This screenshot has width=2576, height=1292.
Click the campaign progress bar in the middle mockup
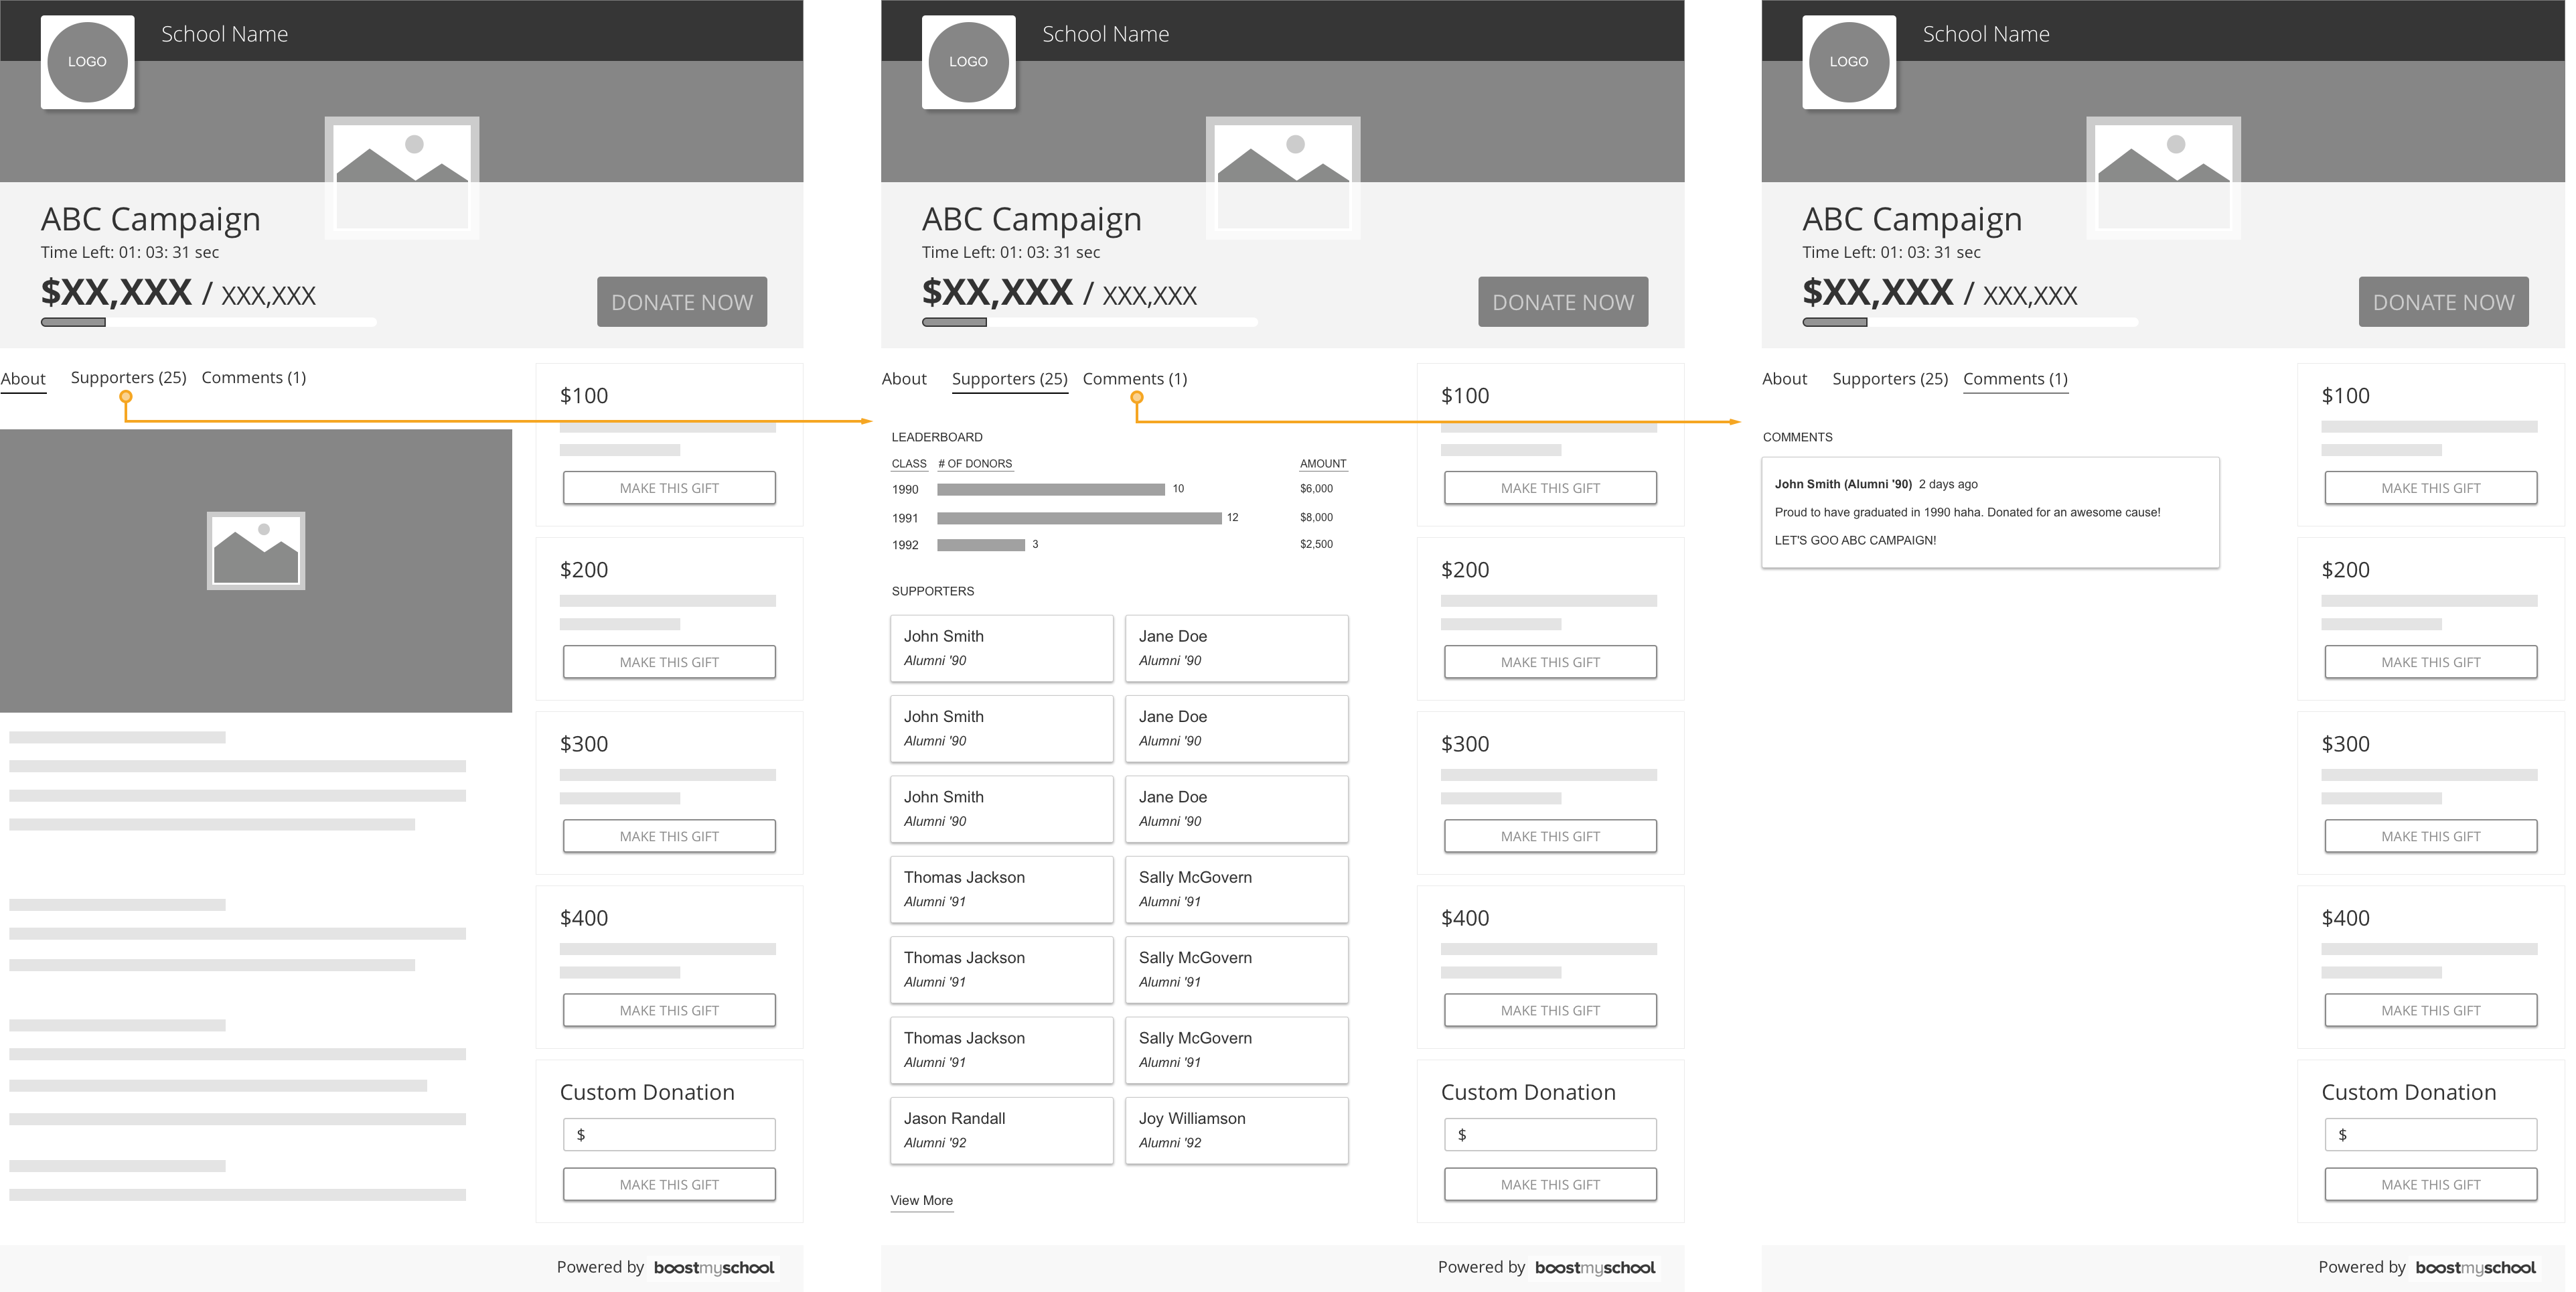tap(1090, 322)
